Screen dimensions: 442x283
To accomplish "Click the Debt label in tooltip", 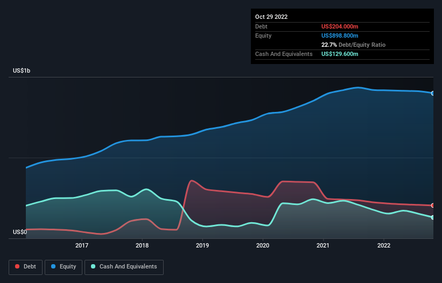I will (261, 26).
